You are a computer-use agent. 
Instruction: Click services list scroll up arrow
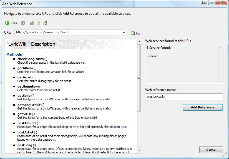(221, 48)
